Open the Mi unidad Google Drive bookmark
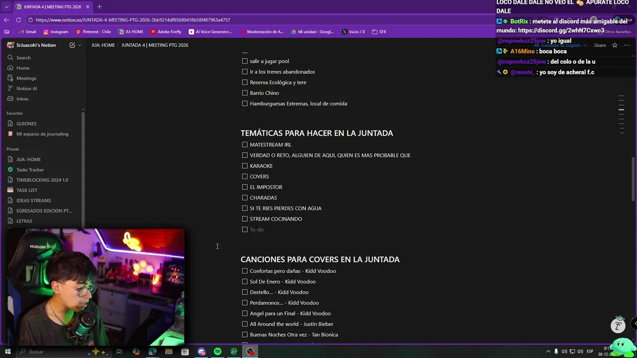The image size is (637, 358). pyautogui.click(x=313, y=32)
